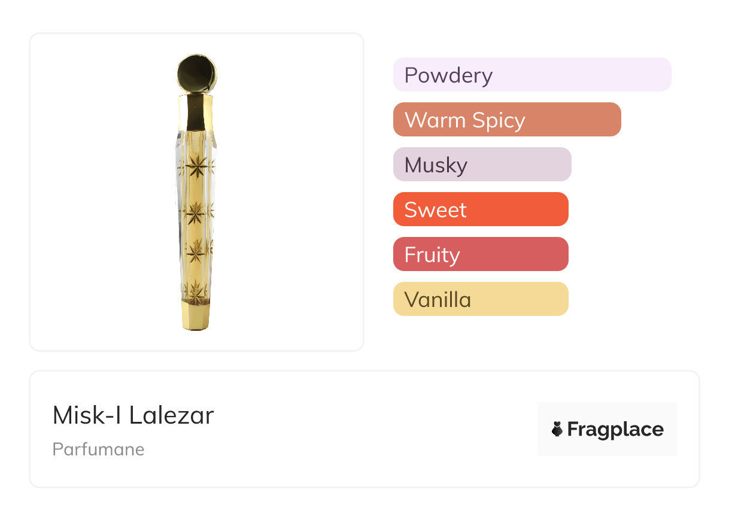Click the gold base of the perfume bottle
The image size is (729, 517).
(x=195, y=315)
